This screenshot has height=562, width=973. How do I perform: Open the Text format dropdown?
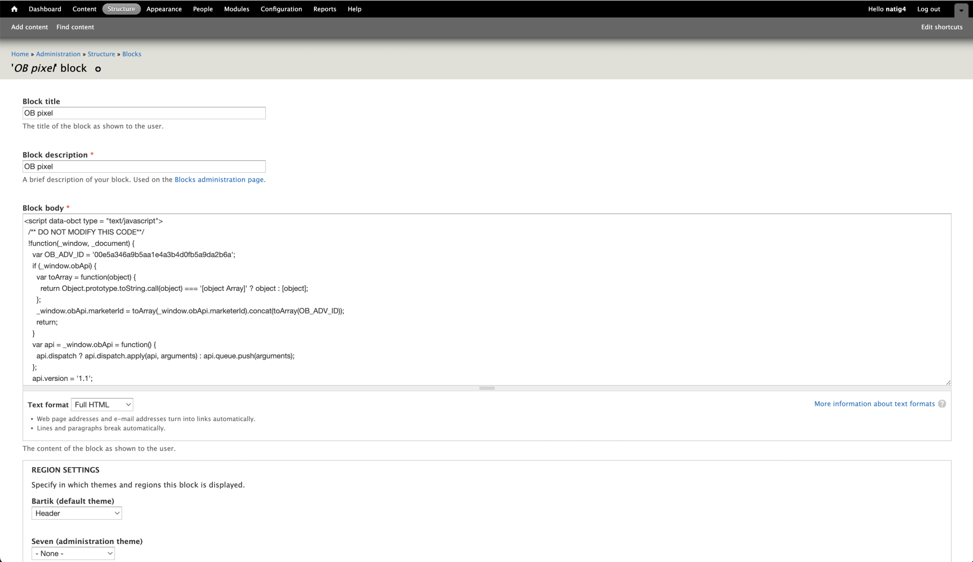click(102, 405)
